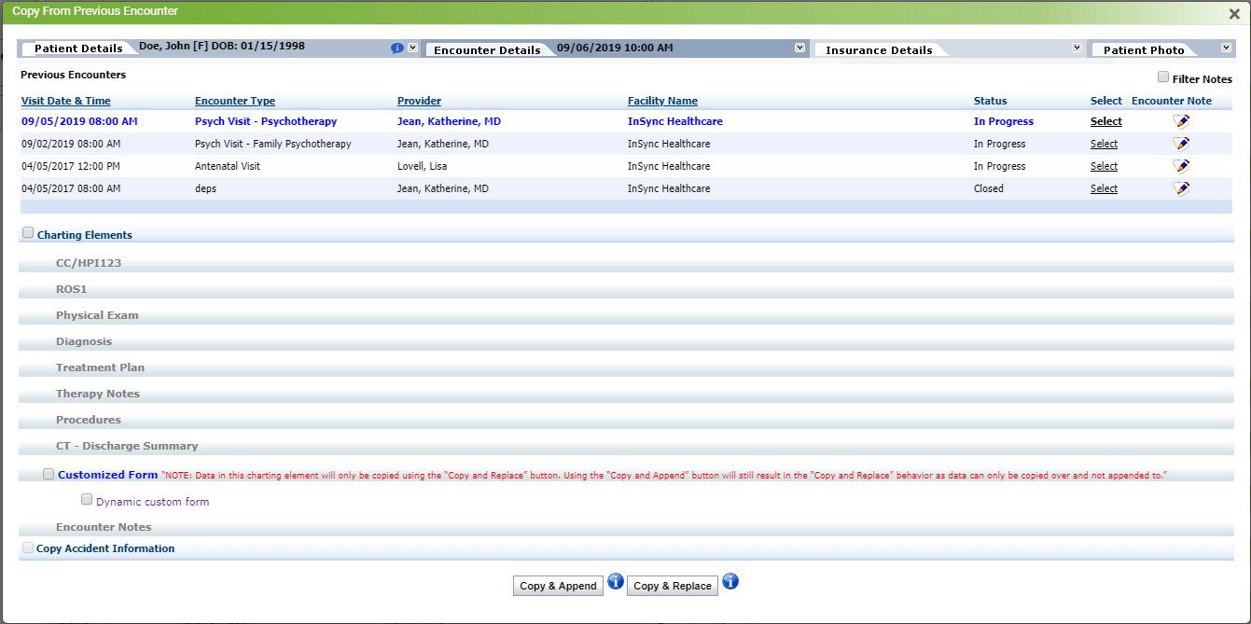Click info icon next to Copy & Replace

click(x=730, y=582)
